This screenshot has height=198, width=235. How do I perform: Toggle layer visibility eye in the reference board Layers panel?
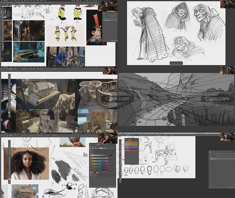point(103,20)
